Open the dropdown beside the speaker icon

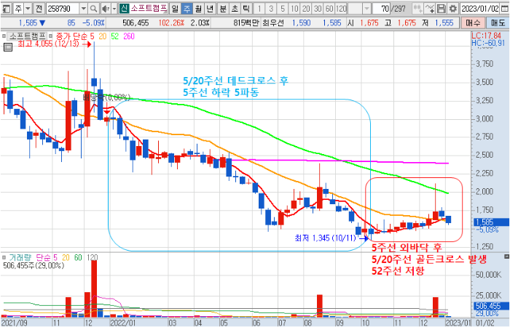click(x=114, y=8)
